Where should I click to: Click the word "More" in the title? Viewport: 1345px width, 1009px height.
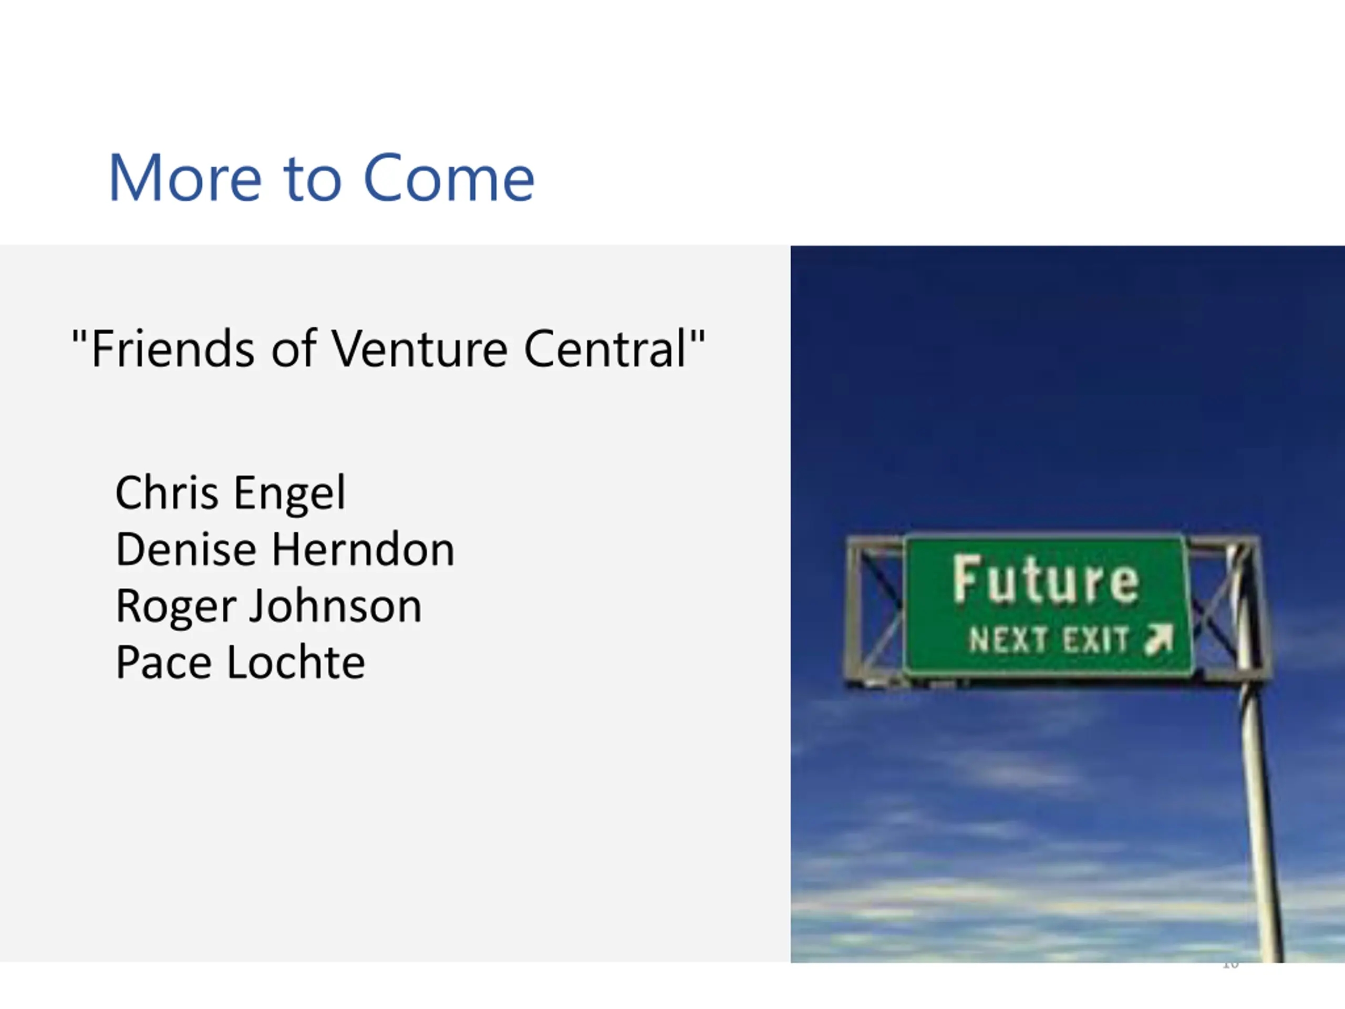(185, 178)
